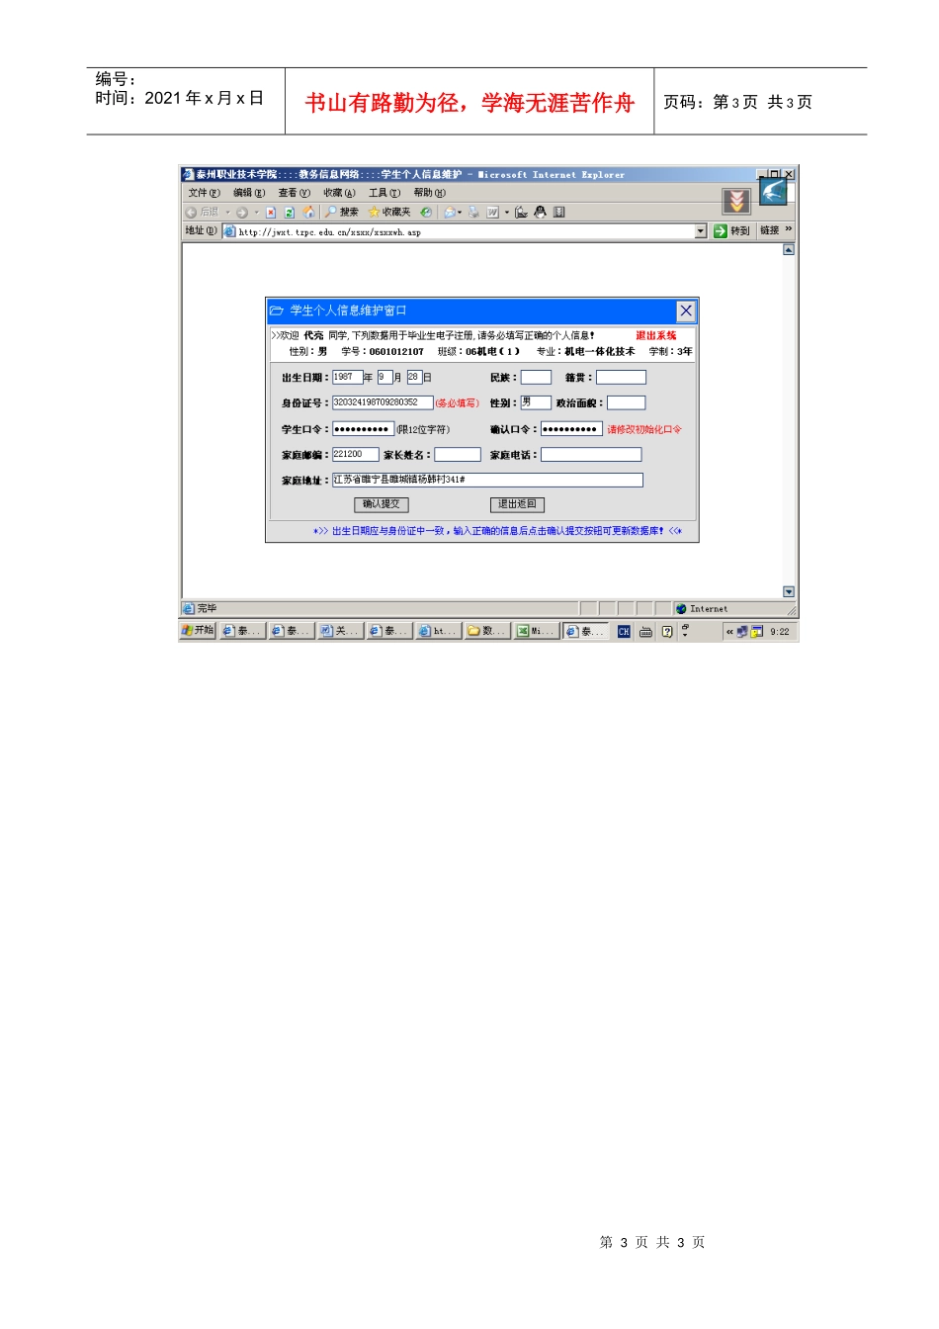Click the 家庭邮编 postal code field
The image size is (939, 1329).
pyautogui.click(x=355, y=455)
